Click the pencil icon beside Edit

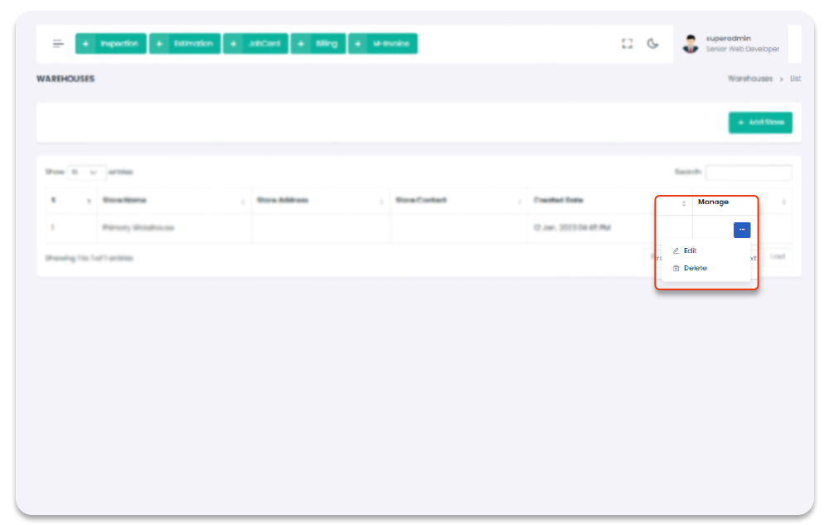[x=676, y=250]
